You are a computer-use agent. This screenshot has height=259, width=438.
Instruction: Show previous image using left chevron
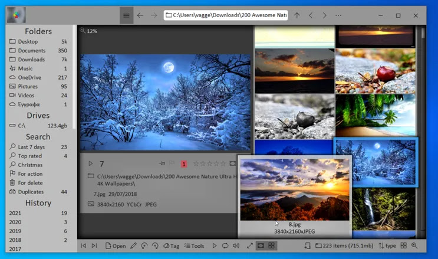[x=311, y=15]
